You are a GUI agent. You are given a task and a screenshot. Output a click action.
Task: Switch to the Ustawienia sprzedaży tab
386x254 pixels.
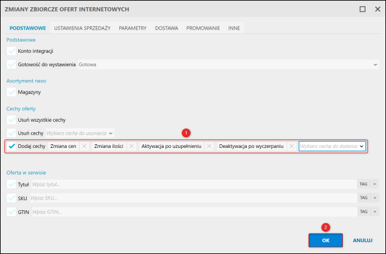tap(82, 28)
